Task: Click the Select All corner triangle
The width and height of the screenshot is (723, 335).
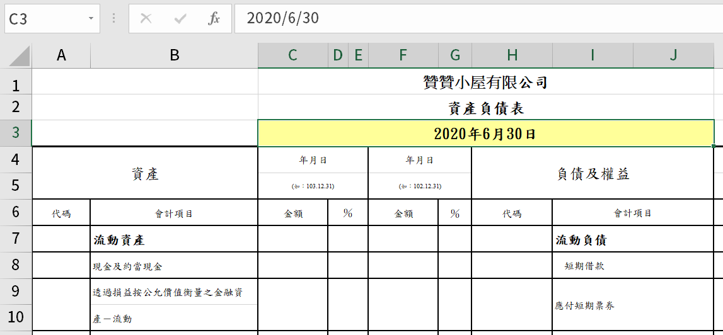Action: tap(20, 56)
